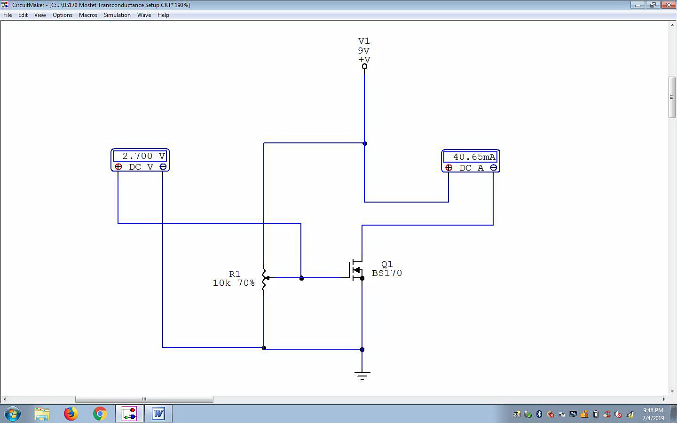Screen dimensions: 677x423
Task: Click the Bluetooth tray icon
Action: (x=539, y=414)
